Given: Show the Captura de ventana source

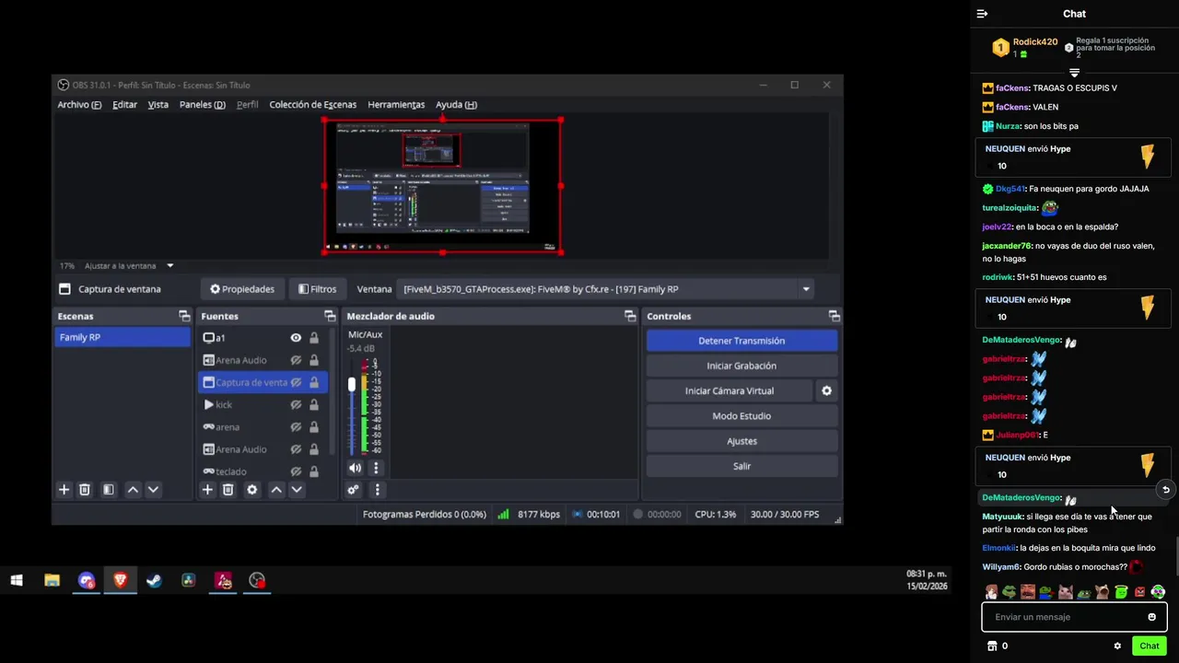Looking at the screenshot, I should coord(296,382).
